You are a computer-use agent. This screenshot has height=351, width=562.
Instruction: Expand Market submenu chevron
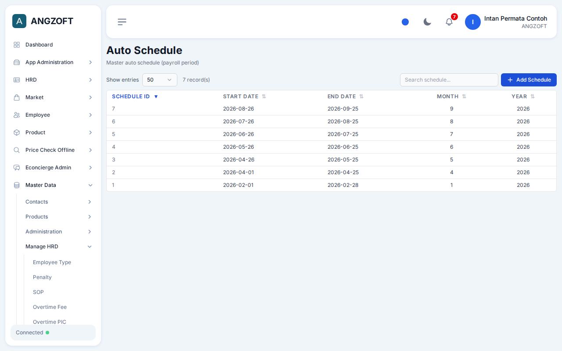(x=90, y=97)
